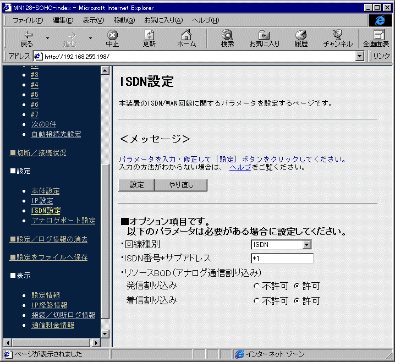Screen dimensions: 395x362
Task: Open the お気に入り(A) menu
Action: [x=163, y=20]
